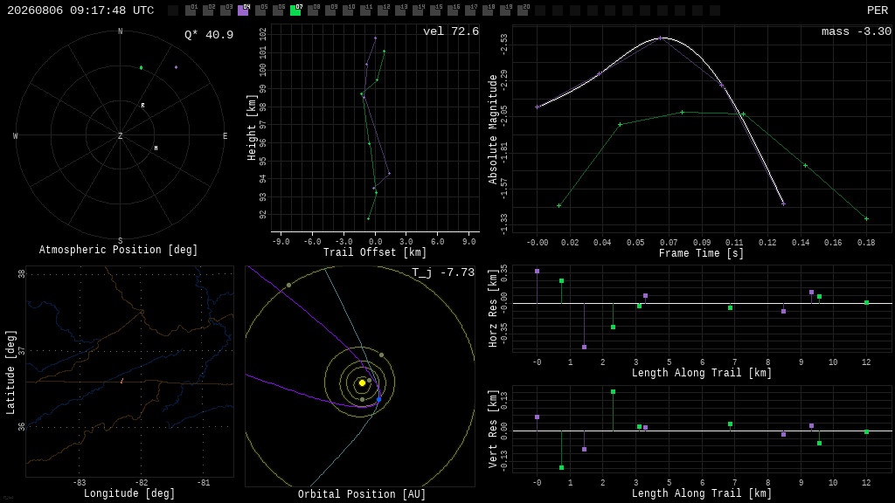
Task: Click the blue Earth dot in orbital plot
Action: (378, 400)
